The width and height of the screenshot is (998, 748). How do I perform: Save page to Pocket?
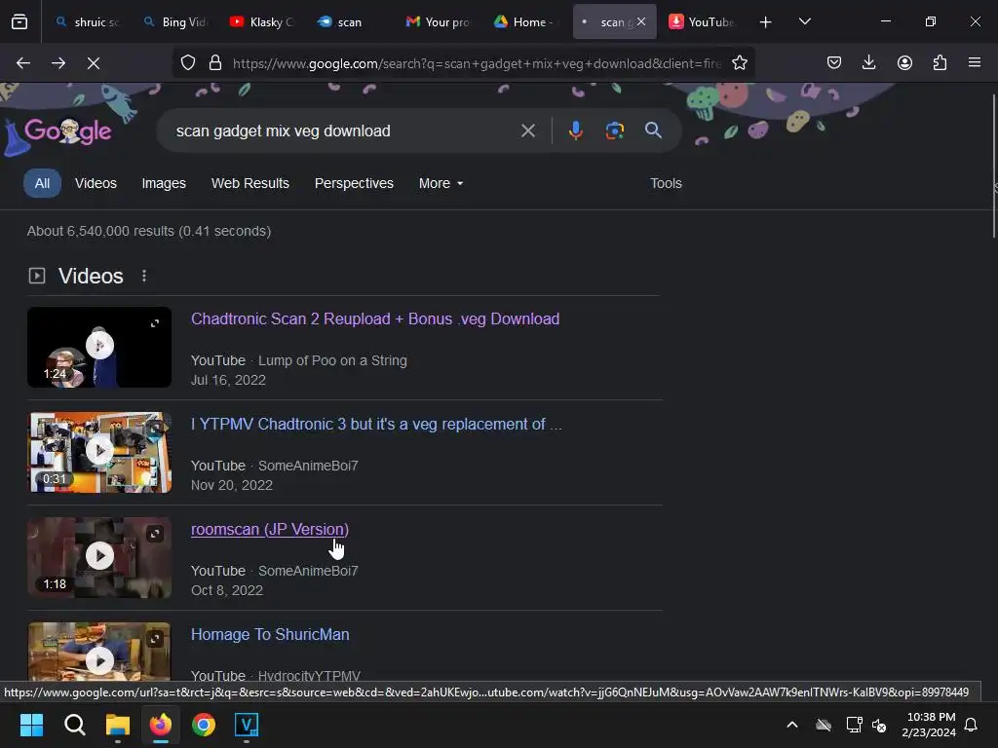(x=834, y=62)
